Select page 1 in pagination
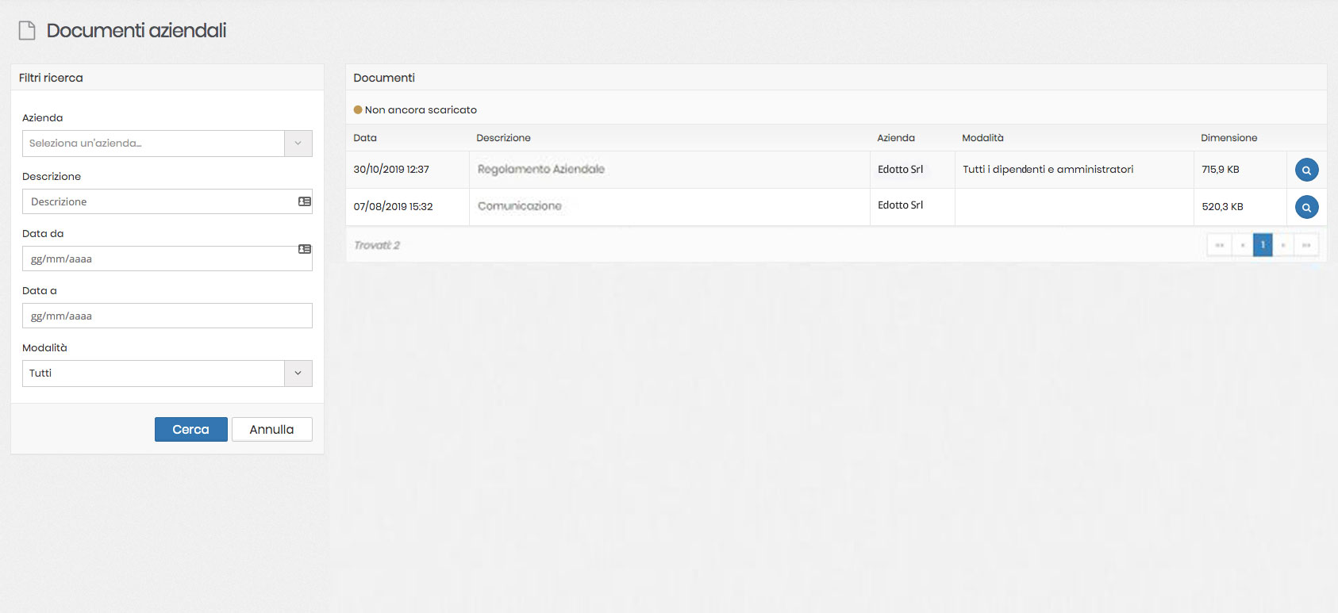 (1263, 245)
